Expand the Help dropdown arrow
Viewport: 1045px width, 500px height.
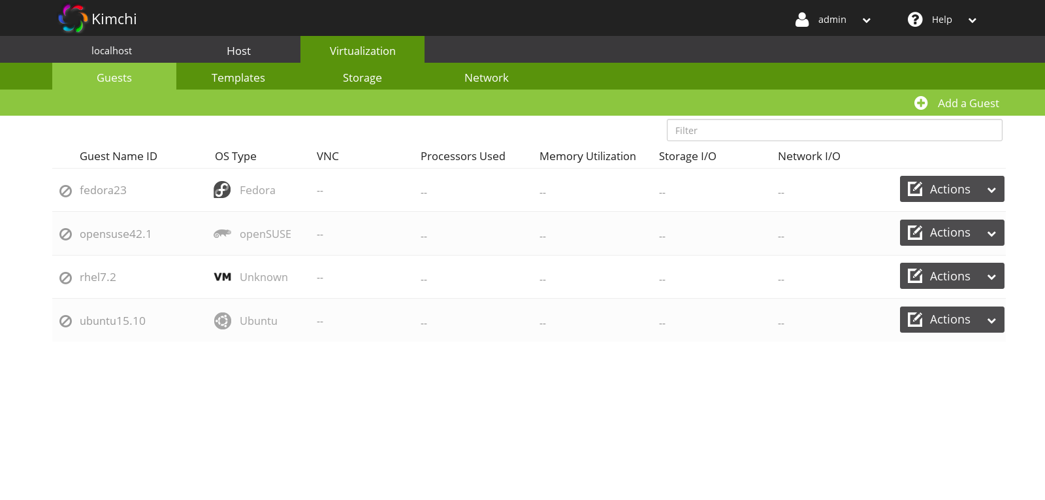point(973,20)
